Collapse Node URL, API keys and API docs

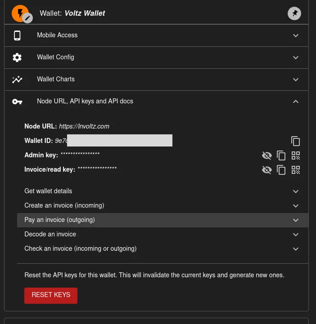point(295,102)
